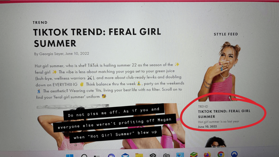Click the article main photo collage
Screen dimensions: 279x157
point(111,126)
